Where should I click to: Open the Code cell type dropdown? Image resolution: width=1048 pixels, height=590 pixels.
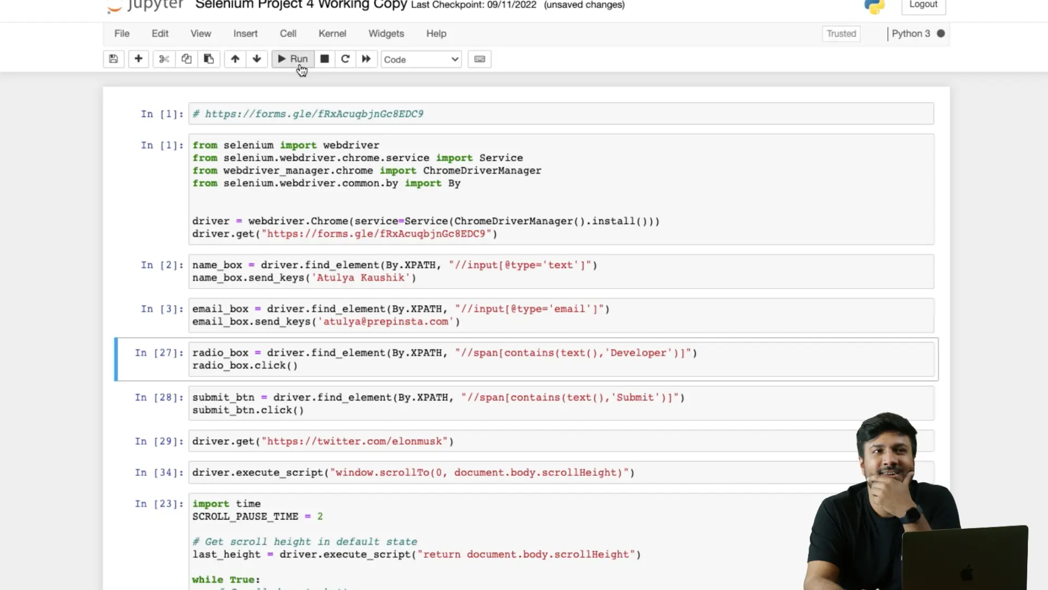421,60
